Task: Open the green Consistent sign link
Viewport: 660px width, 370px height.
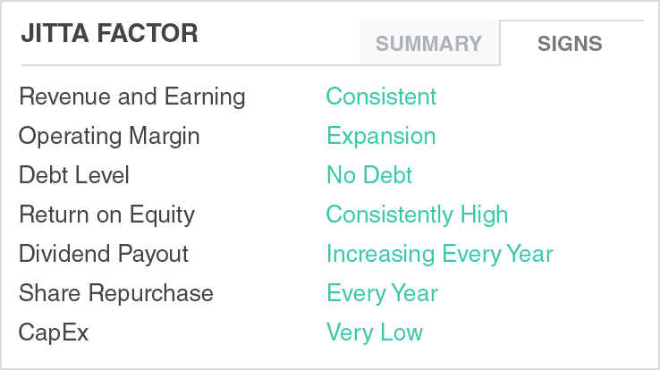Action: click(x=381, y=97)
